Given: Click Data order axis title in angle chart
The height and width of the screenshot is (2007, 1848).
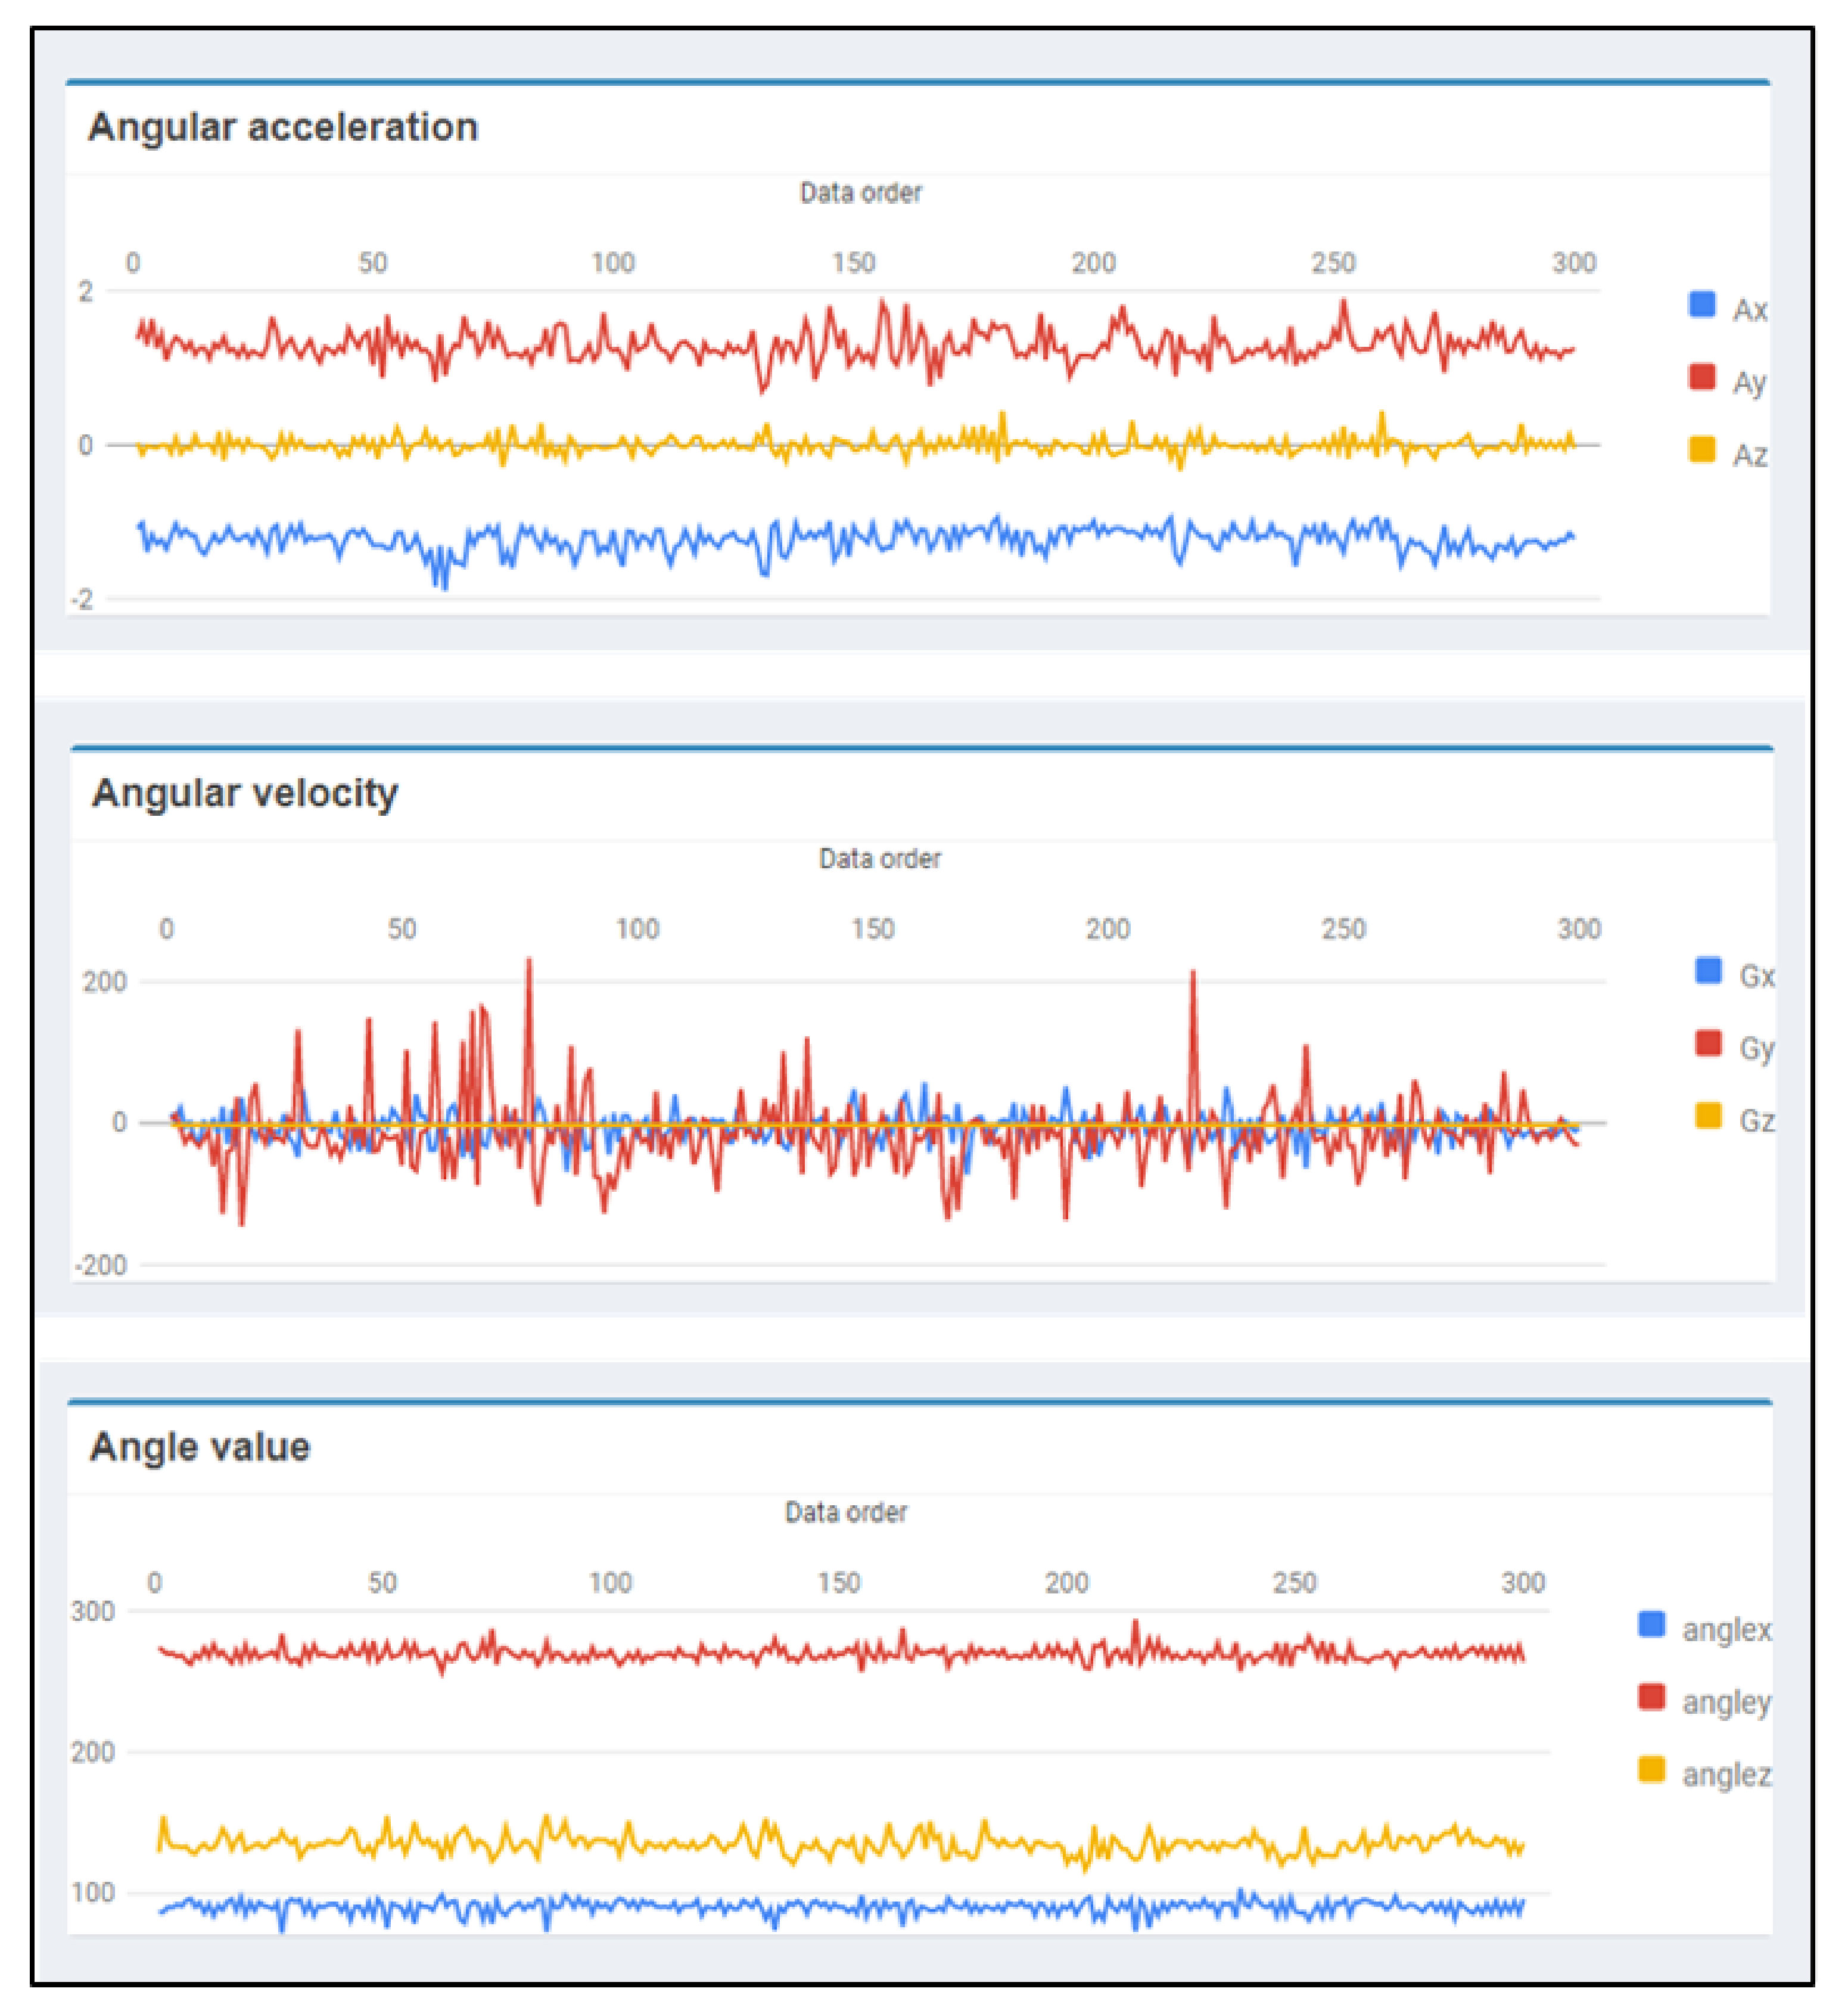Looking at the screenshot, I should (845, 1512).
